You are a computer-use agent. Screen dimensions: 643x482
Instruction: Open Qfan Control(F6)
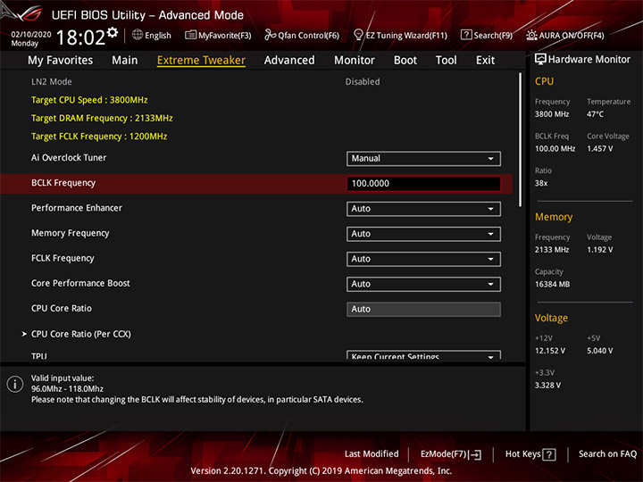pyautogui.click(x=302, y=35)
